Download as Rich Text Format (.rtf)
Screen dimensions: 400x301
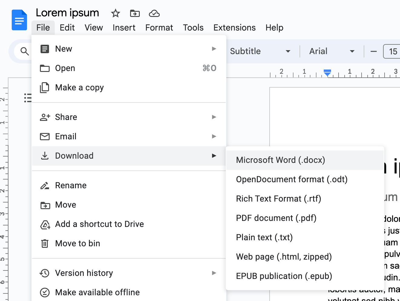coord(305,199)
